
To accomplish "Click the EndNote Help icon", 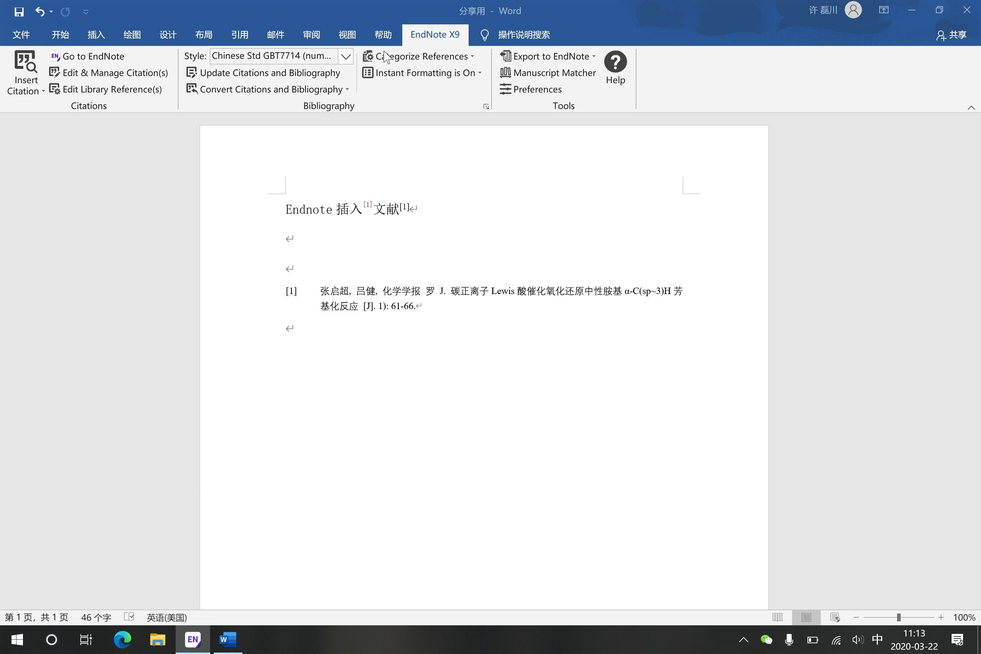I will click(x=615, y=62).
